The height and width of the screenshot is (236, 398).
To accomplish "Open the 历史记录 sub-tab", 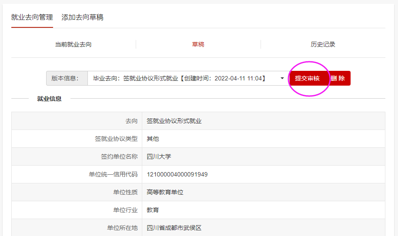I will (323, 44).
